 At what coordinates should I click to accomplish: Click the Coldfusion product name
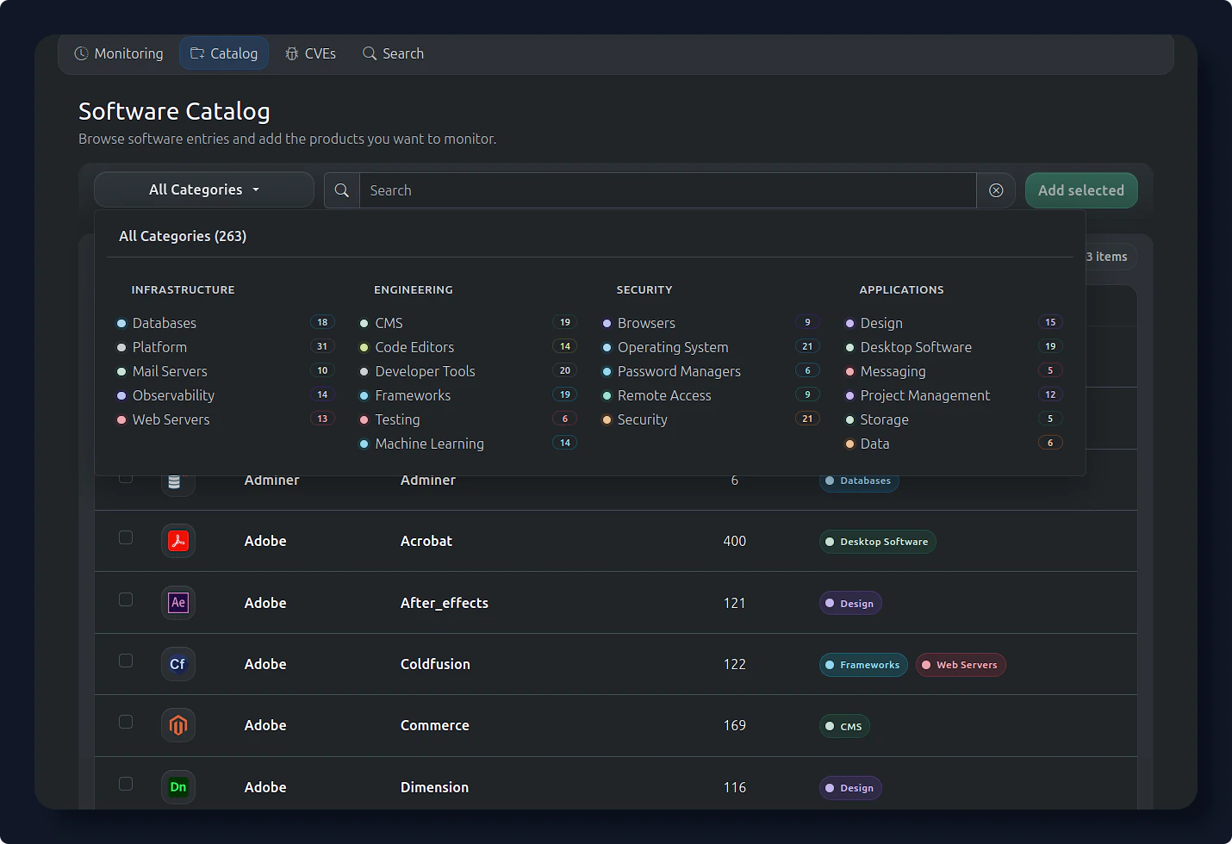tap(435, 664)
